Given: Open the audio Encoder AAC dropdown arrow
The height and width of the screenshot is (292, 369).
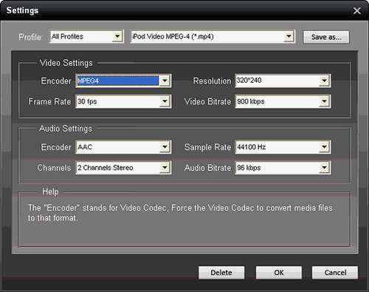Looking at the screenshot, I should click(x=165, y=147).
